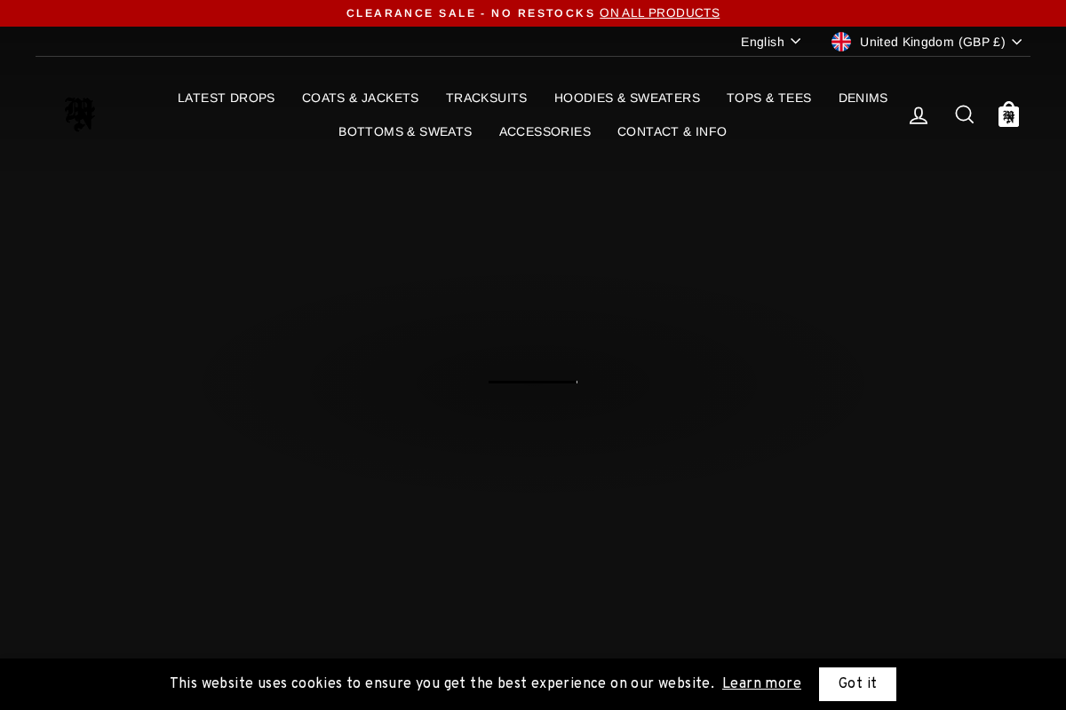The width and height of the screenshot is (1066, 710).
Task: Open the LATEST DROPS menu
Action: click(226, 98)
